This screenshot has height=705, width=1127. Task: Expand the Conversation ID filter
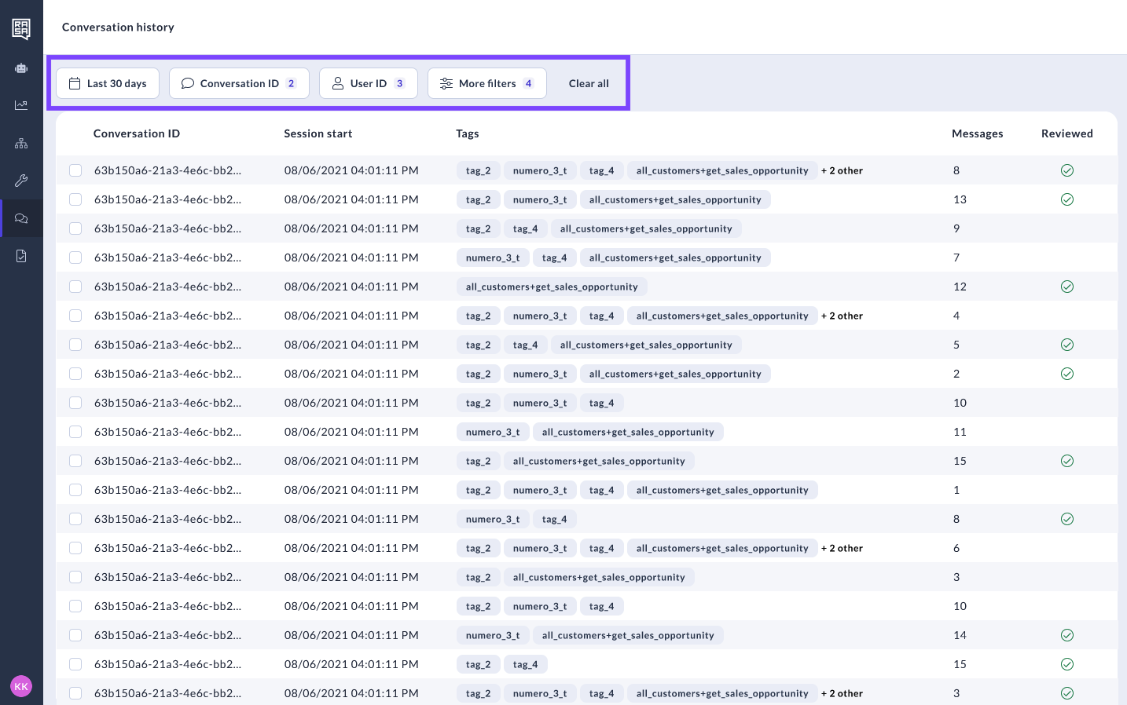239,83
